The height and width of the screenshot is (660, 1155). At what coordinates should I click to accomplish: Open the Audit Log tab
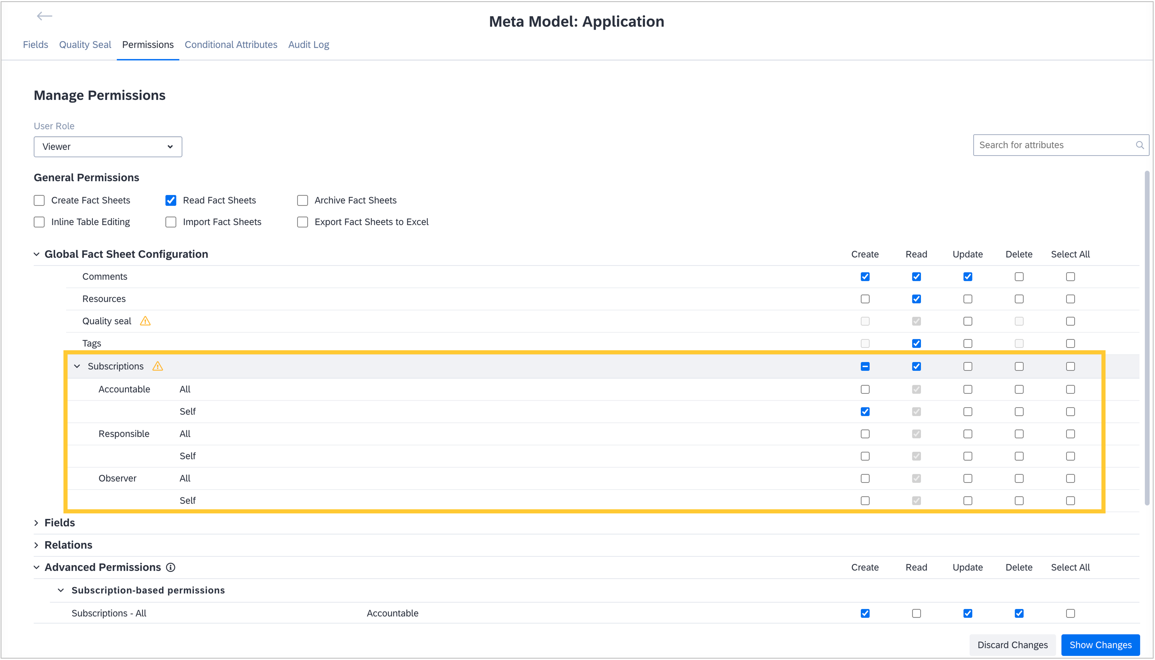[x=308, y=45]
